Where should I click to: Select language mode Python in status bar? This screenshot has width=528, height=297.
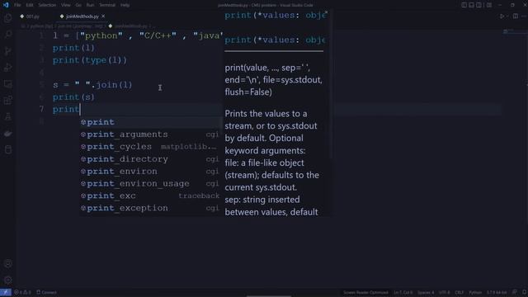[x=475, y=292]
